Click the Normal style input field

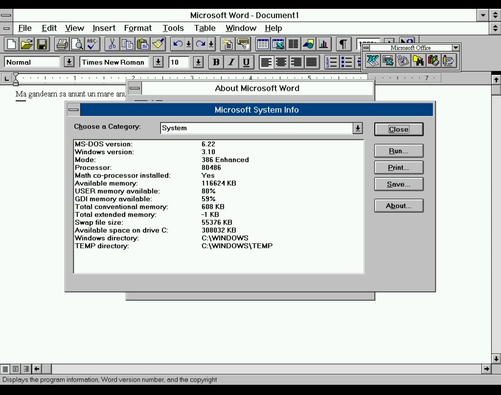tap(32, 62)
